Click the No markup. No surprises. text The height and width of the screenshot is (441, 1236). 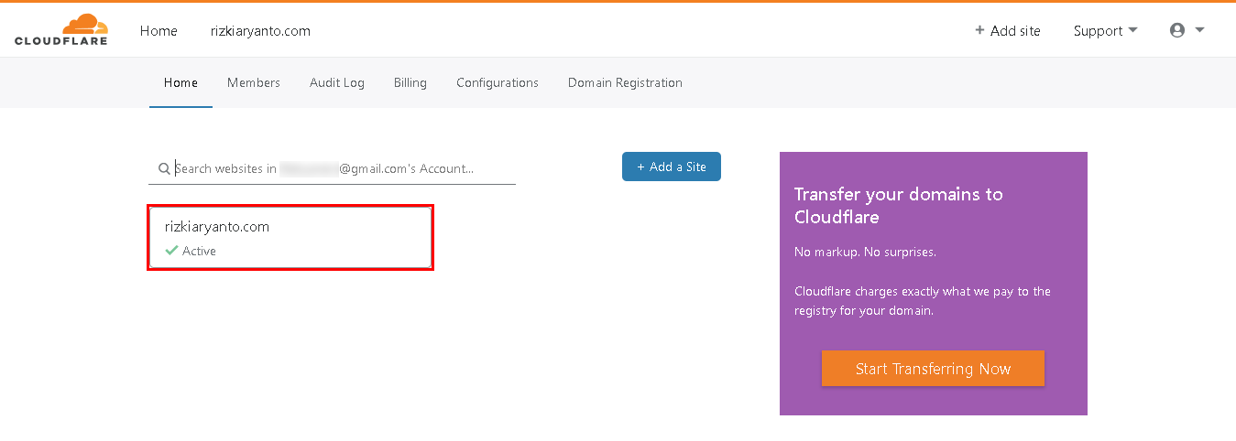point(865,252)
